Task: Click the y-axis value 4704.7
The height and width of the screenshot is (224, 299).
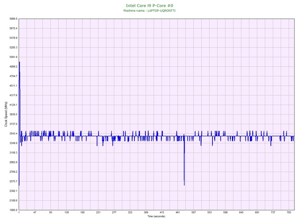Action: click(13, 76)
